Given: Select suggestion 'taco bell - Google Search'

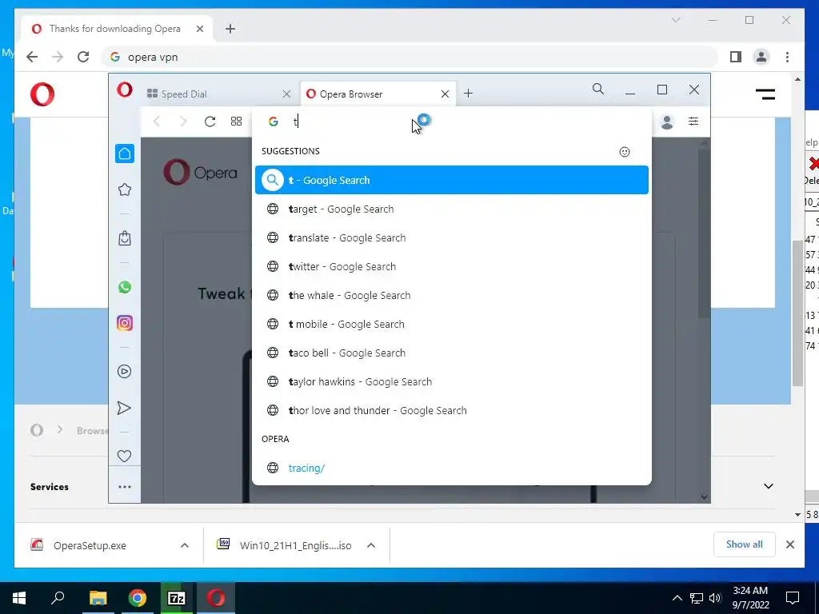Looking at the screenshot, I should click(451, 353).
